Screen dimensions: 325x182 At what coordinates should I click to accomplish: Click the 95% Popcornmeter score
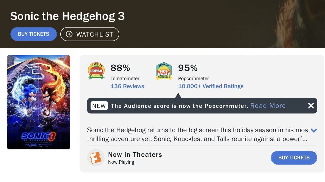(188, 68)
